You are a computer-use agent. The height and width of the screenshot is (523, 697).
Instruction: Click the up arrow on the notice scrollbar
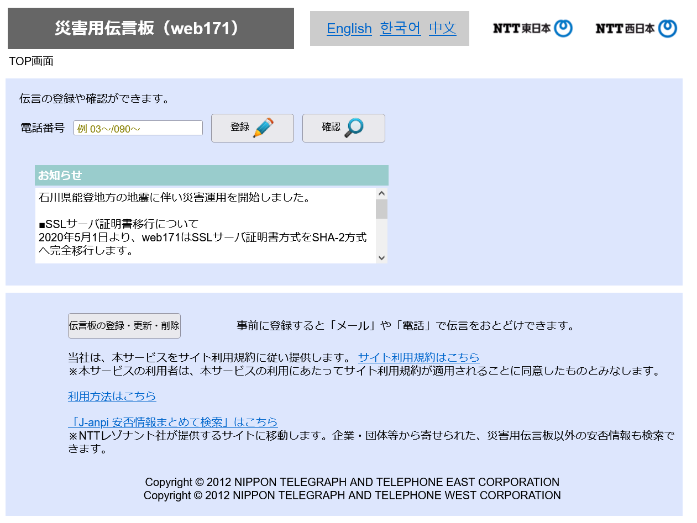(x=381, y=192)
